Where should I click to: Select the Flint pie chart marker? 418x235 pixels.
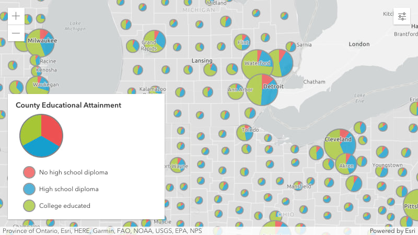242,42
